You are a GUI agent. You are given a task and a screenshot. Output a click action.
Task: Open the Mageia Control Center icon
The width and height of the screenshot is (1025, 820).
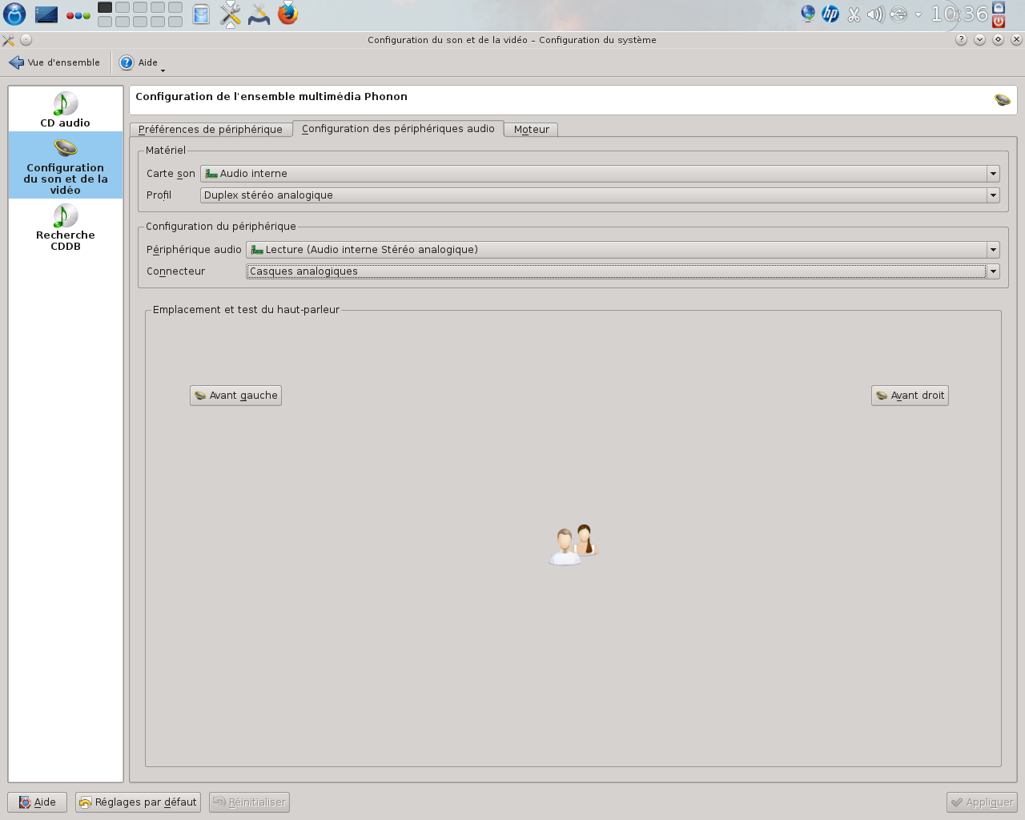(x=259, y=14)
